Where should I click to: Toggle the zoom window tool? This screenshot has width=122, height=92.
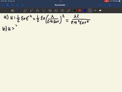[x=13, y=10]
